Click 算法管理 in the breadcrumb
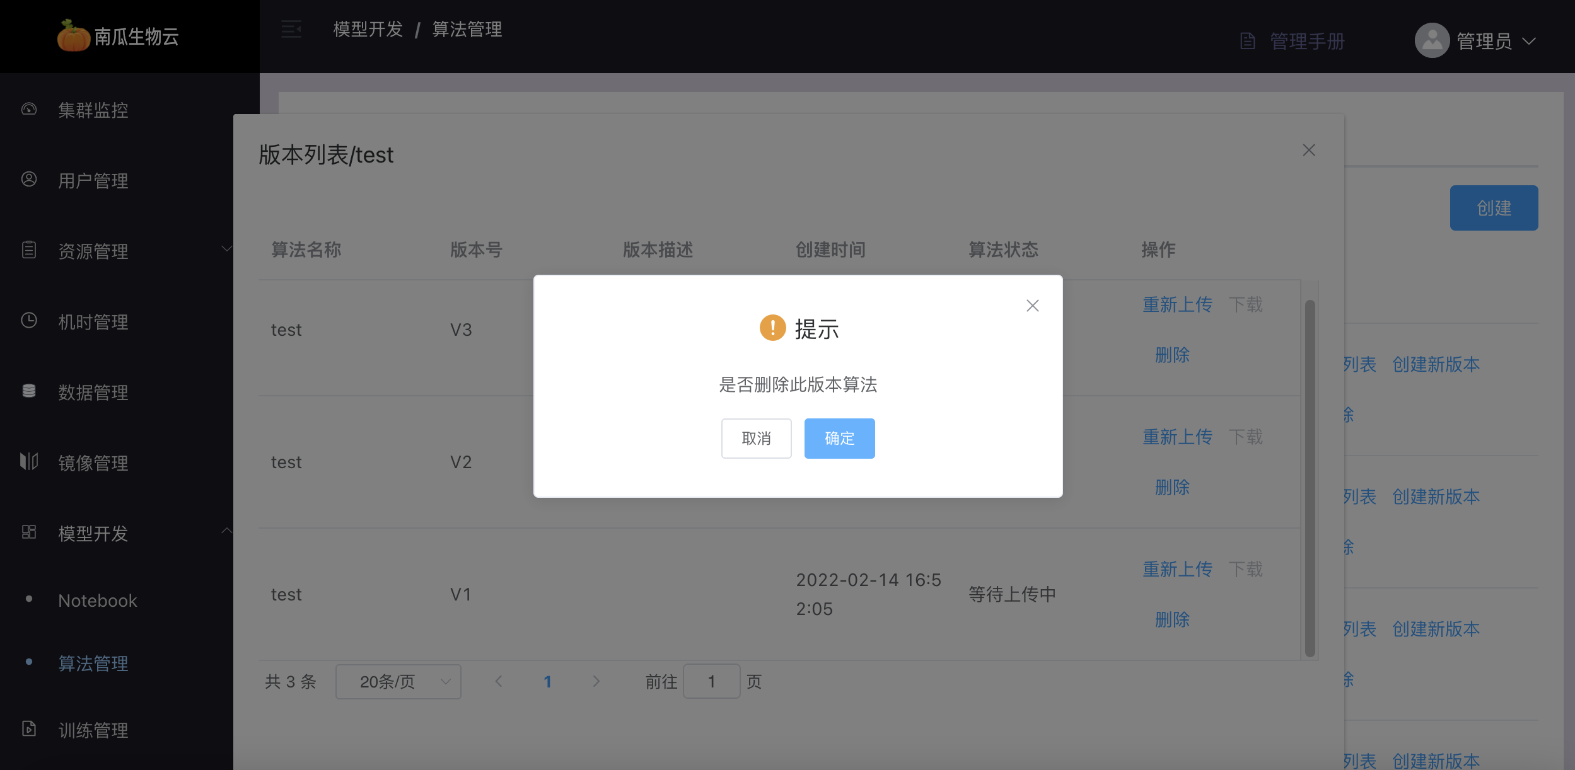Image resolution: width=1575 pixels, height=770 pixels. [x=467, y=29]
